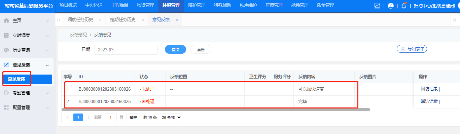Open the 物资管理 top menu
The image size is (460, 134).
[x=145, y=5]
